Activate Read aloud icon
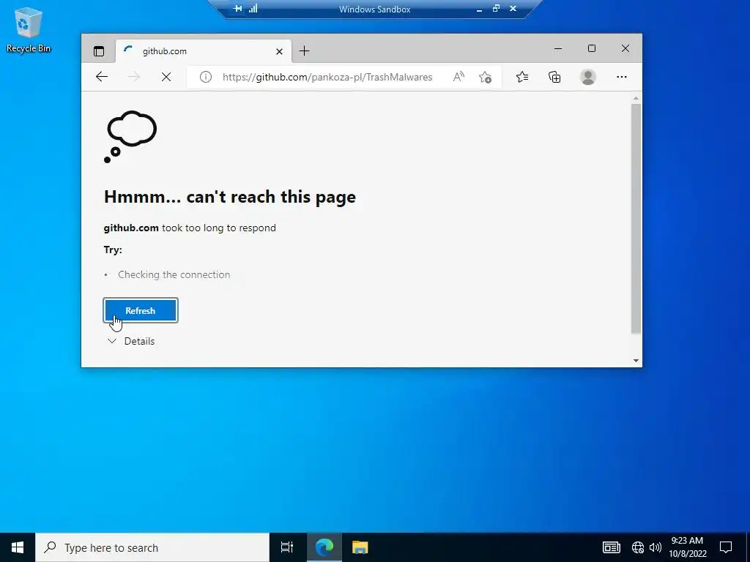 coord(458,77)
